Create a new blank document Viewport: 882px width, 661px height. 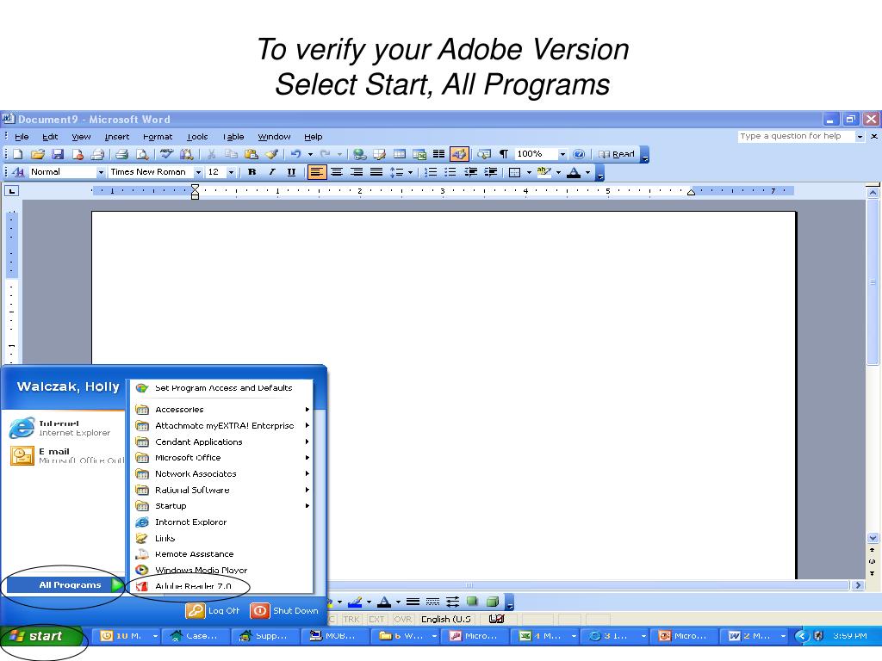pyautogui.click(x=17, y=154)
